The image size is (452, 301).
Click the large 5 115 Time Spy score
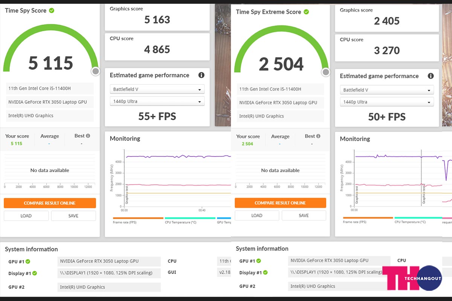point(50,63)
